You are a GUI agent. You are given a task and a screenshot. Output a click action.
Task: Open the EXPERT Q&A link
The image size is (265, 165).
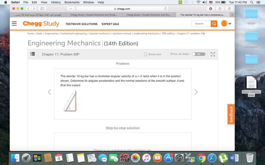[x=110, y=24]
